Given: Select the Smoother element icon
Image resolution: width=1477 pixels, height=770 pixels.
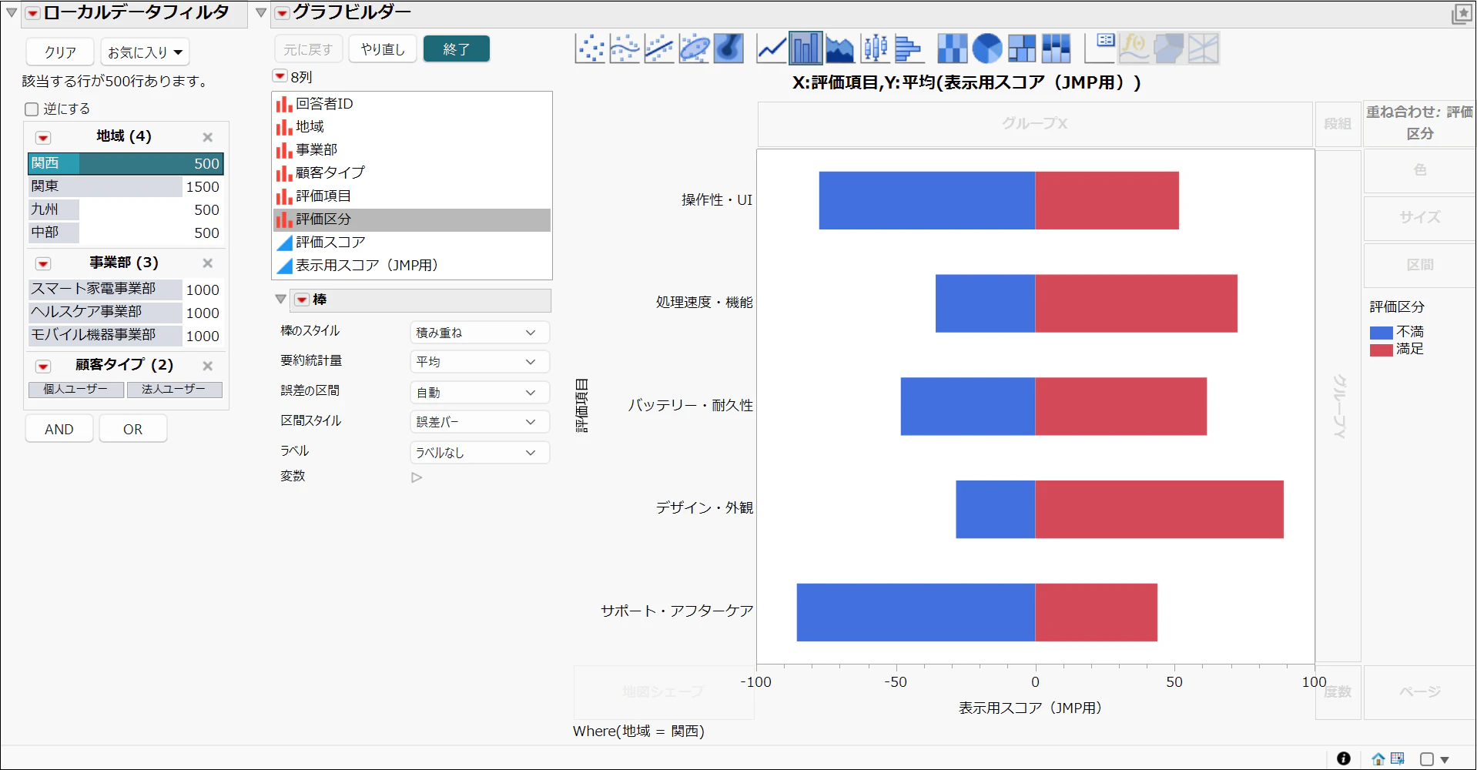Looking at the screenshot, I should [x=625, y=49].
